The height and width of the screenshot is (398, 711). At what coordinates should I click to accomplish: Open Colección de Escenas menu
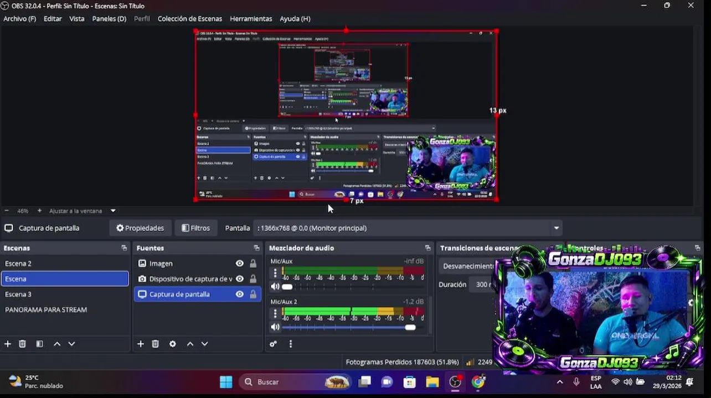pyautogui.click(x=190, y=19)
